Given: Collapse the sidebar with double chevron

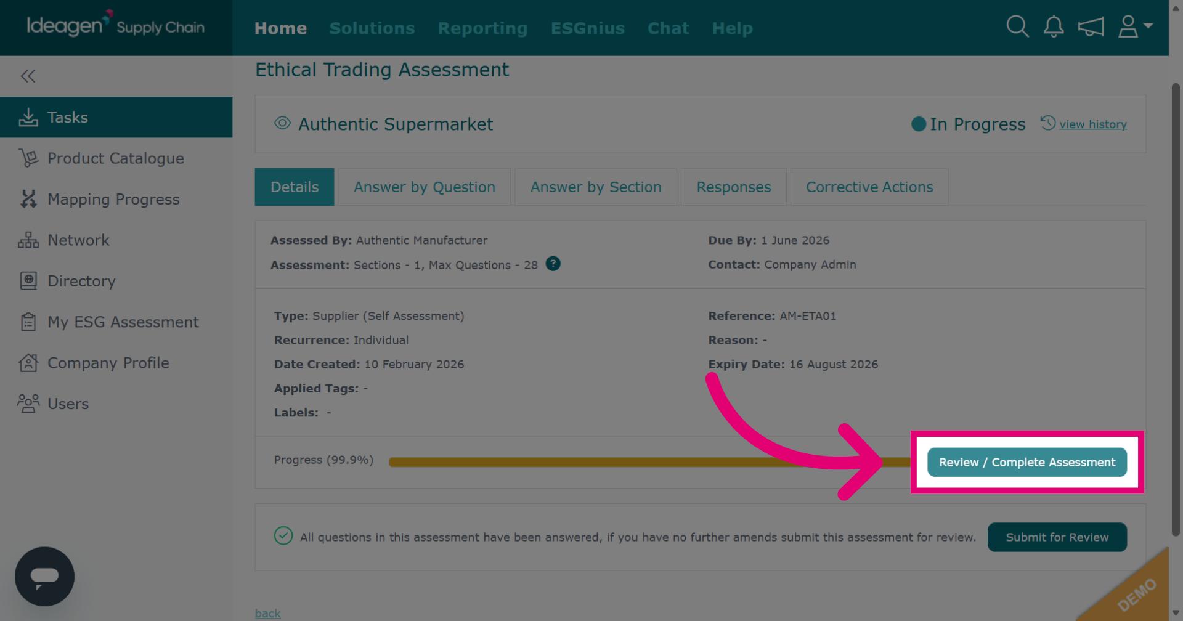Looking at the screenshot, I should 28,76.
